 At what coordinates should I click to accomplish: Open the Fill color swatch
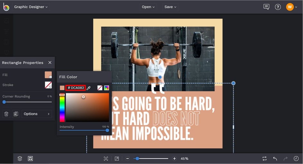(48, 75)
